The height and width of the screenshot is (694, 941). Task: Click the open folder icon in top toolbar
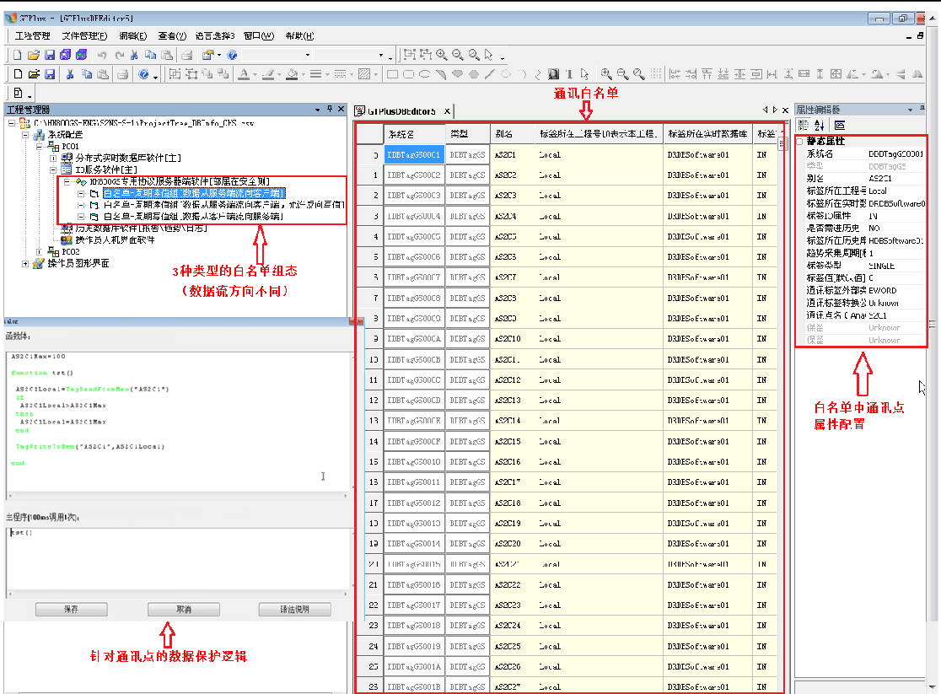(x=34, y=55)
